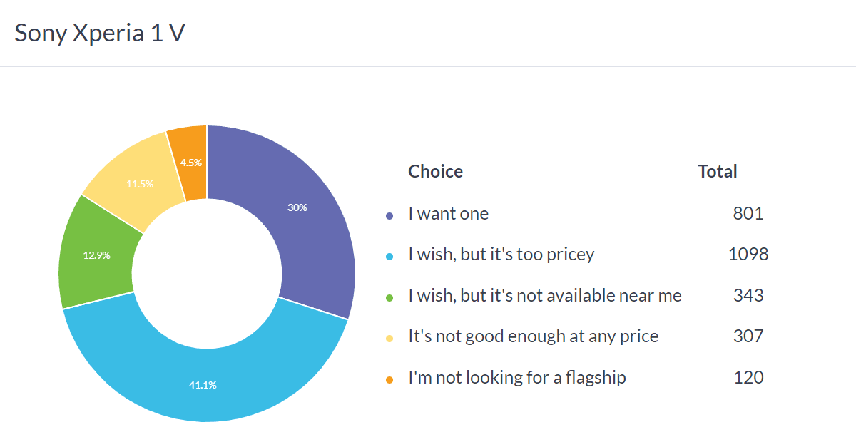Click orange legend dot for 'not looking for flagship'
This screenshot has width=856, height=447.
point(389,379)
